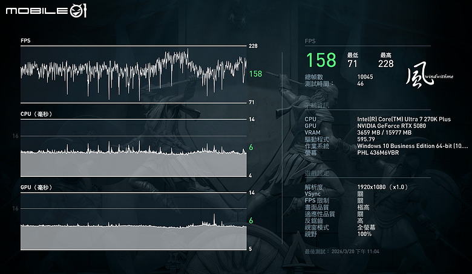Screen dimensions: 472x274
Task: Click resolution value 1920x1080（x1.0）
Action: click(382, 187)
